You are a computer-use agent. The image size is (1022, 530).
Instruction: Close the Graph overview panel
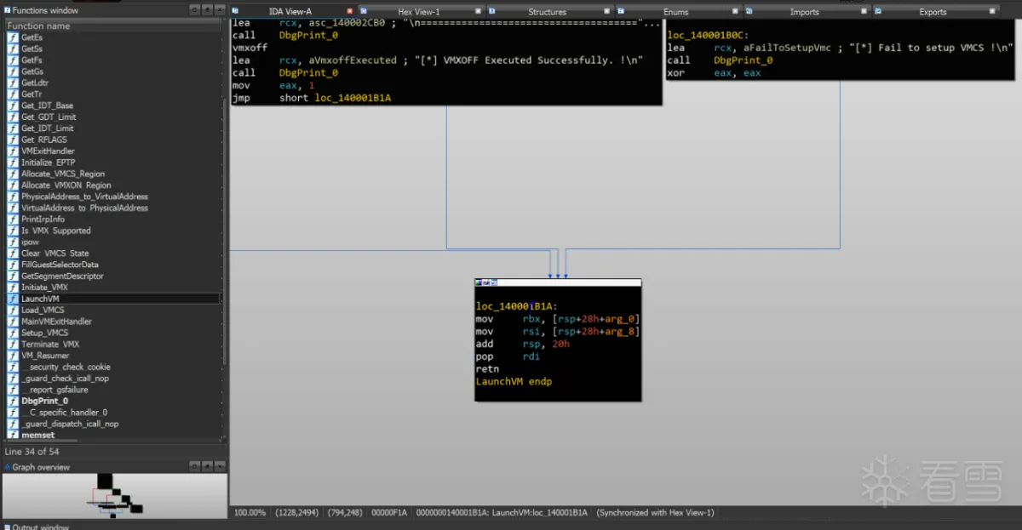click(219, 467)
